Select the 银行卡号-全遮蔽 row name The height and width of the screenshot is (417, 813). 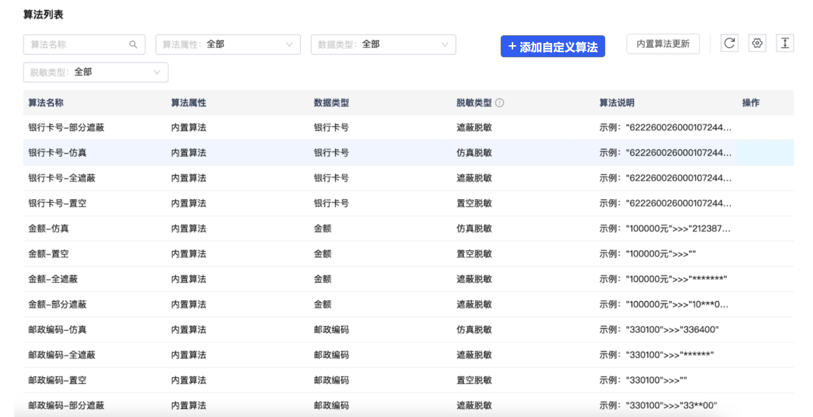click(x=62, y=178)
